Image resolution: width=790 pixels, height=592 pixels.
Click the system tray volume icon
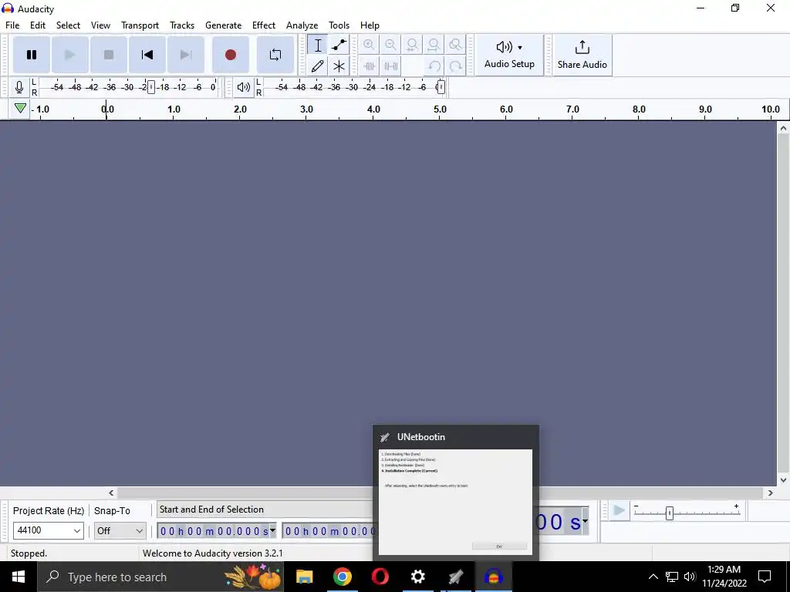(690, 577)
